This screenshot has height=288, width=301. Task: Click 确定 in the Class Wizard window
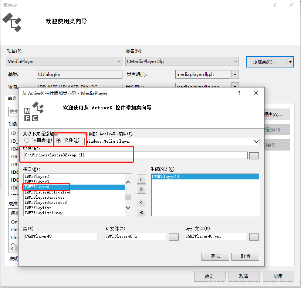[209, 277]
